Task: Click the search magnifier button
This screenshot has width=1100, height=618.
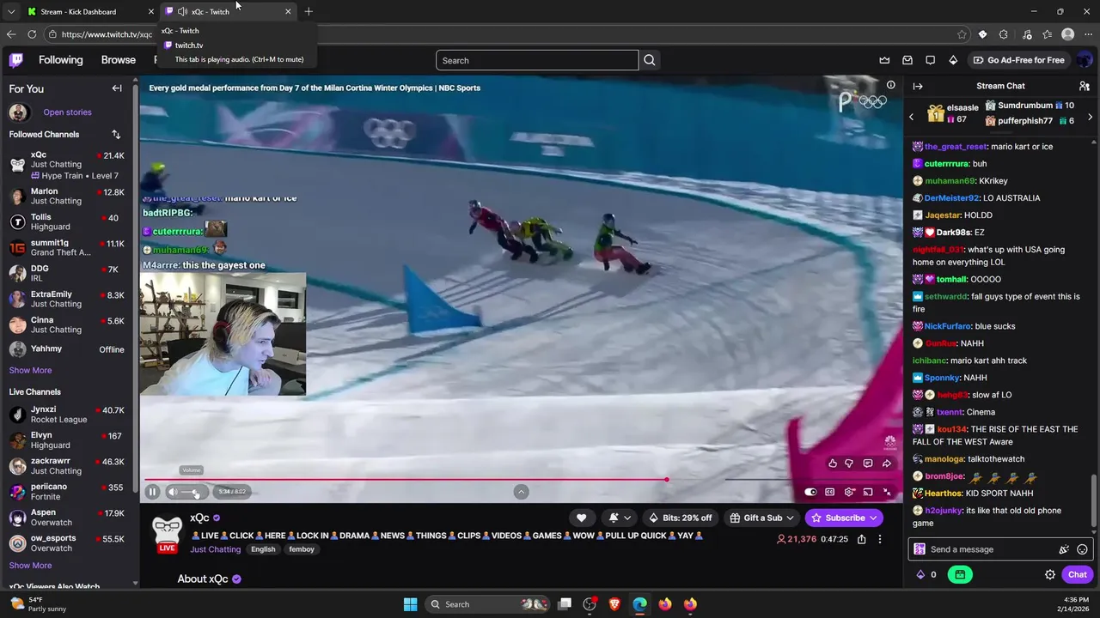Action: (x=650, y=60)
